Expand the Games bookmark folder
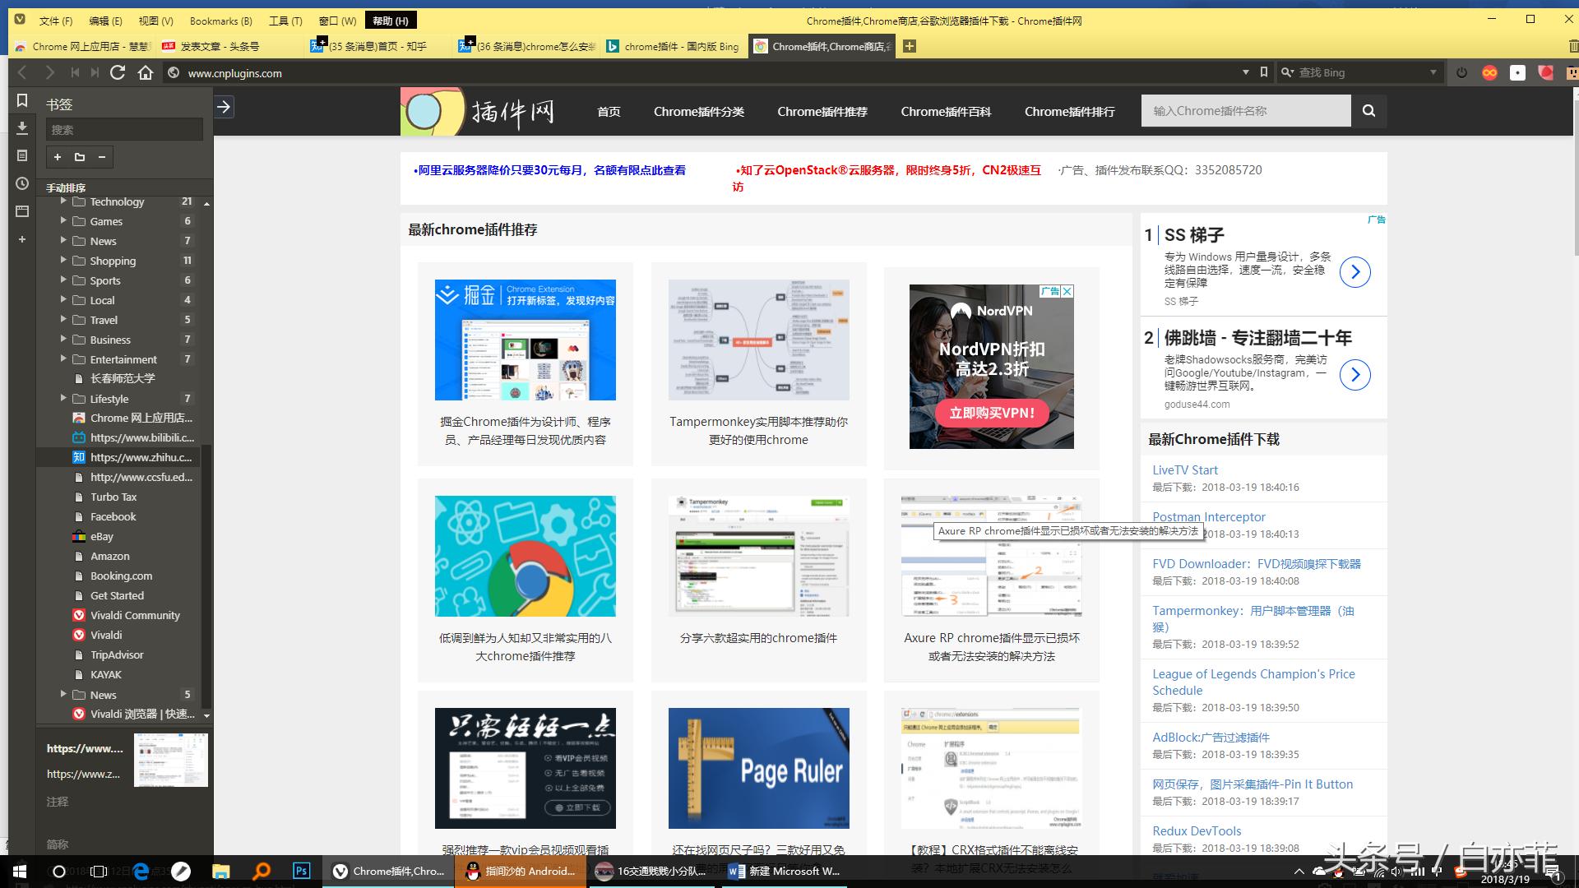 pyautogui.click(x=64, y=221)
